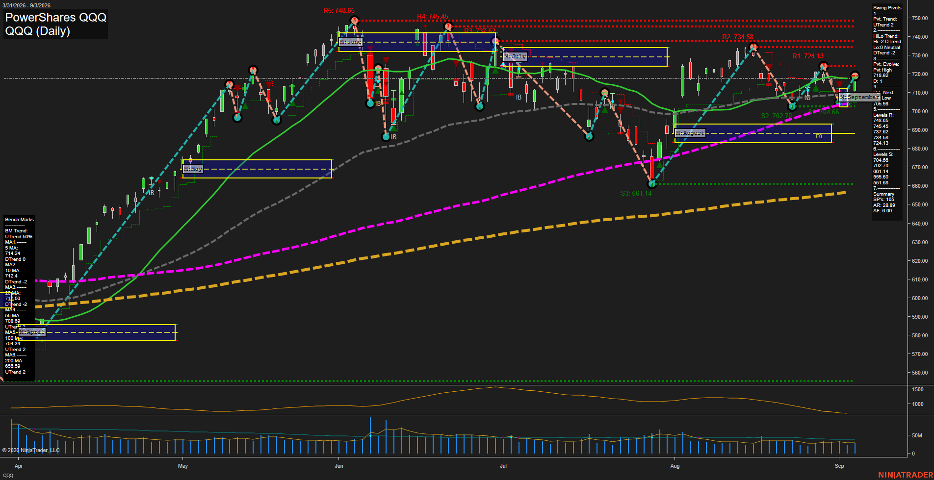Image resolution: width=934 pixels, height=480 pixels.
Task: Open the QQQ tab at bottom left
Action: [8, 475]
